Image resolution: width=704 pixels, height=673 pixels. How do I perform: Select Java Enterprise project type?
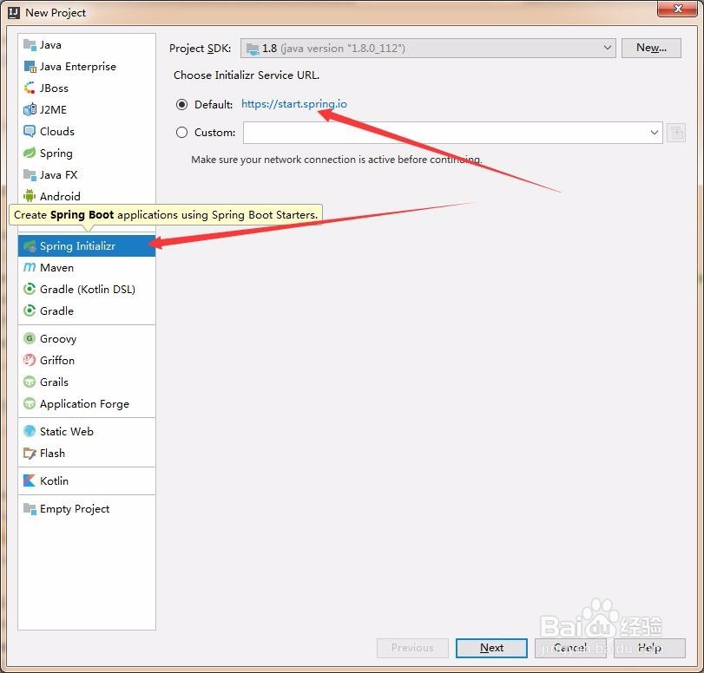click(87, 67)
